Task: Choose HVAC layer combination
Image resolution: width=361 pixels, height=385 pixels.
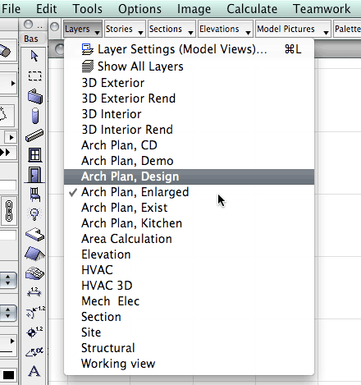Action: tap(189, 270)
